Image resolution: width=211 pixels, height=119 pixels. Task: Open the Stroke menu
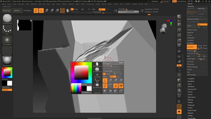(x=109, y=4)
